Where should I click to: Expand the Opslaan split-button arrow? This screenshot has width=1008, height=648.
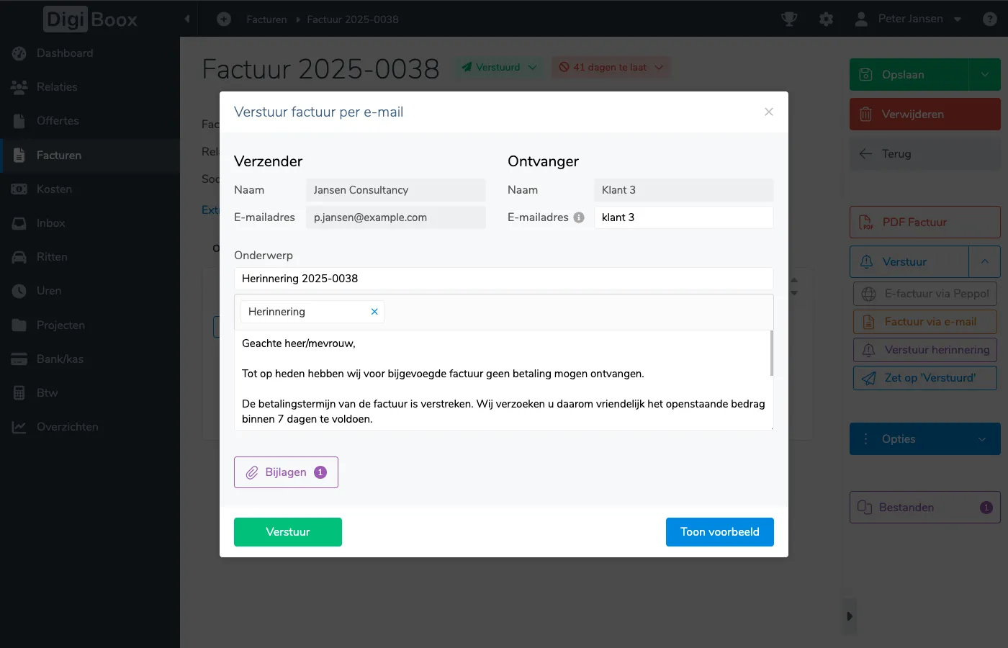pos(984,74)
